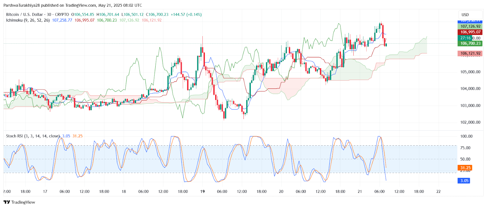This screenshot has width=487, height=208.
Task: Open the Ichimoku (9, 26, 52, 26) legend
Action: [x=28, y=20]
